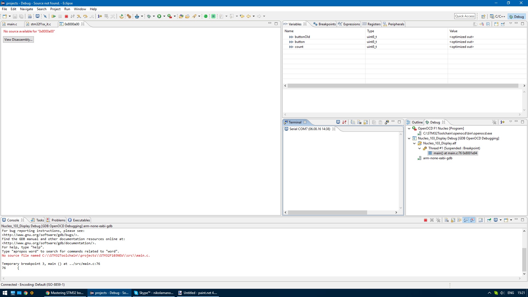Toggle Word Wrap in the Console toolbar

(459, 220)
